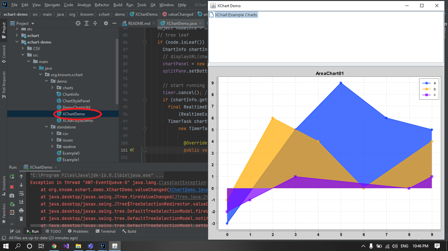
Task: Clear the Run console with the trash icon
Action: point(21,219)
